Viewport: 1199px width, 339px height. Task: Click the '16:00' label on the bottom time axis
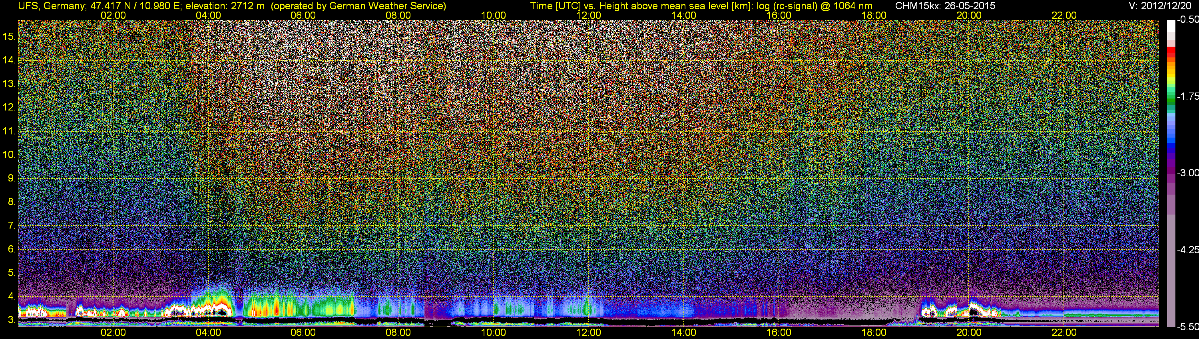pyautogui.click(x=779, y=333)
